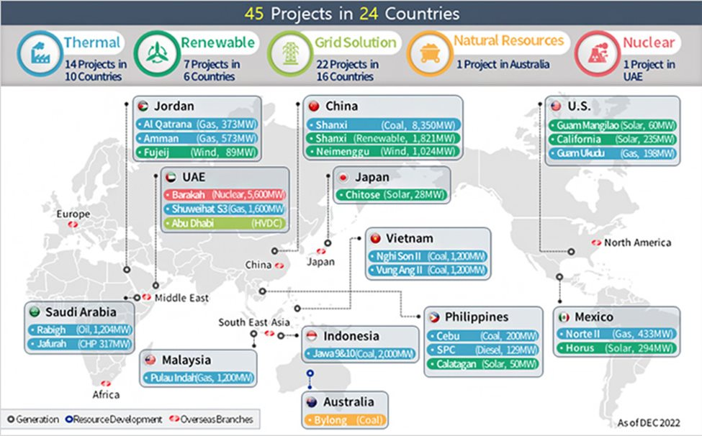Click the Jordan flag icon
Viewport: 702px width, 436px height.
pyautogui.click(x=143, y=106)
